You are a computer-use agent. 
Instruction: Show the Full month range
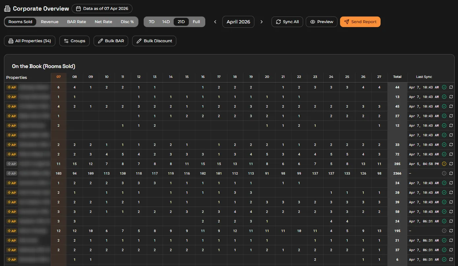pos(196,22)
